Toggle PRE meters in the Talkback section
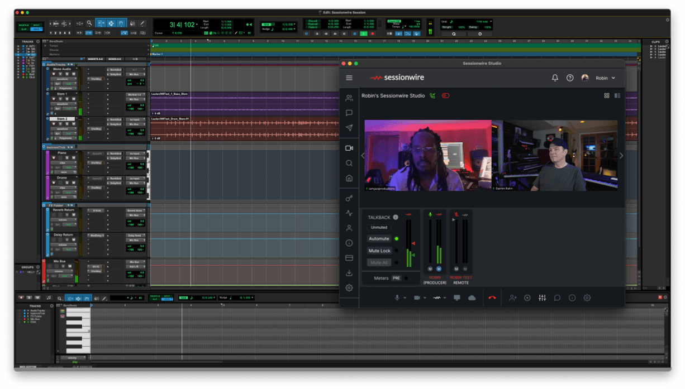The width and height of the screenshot is (685, 389). point(397,278)
